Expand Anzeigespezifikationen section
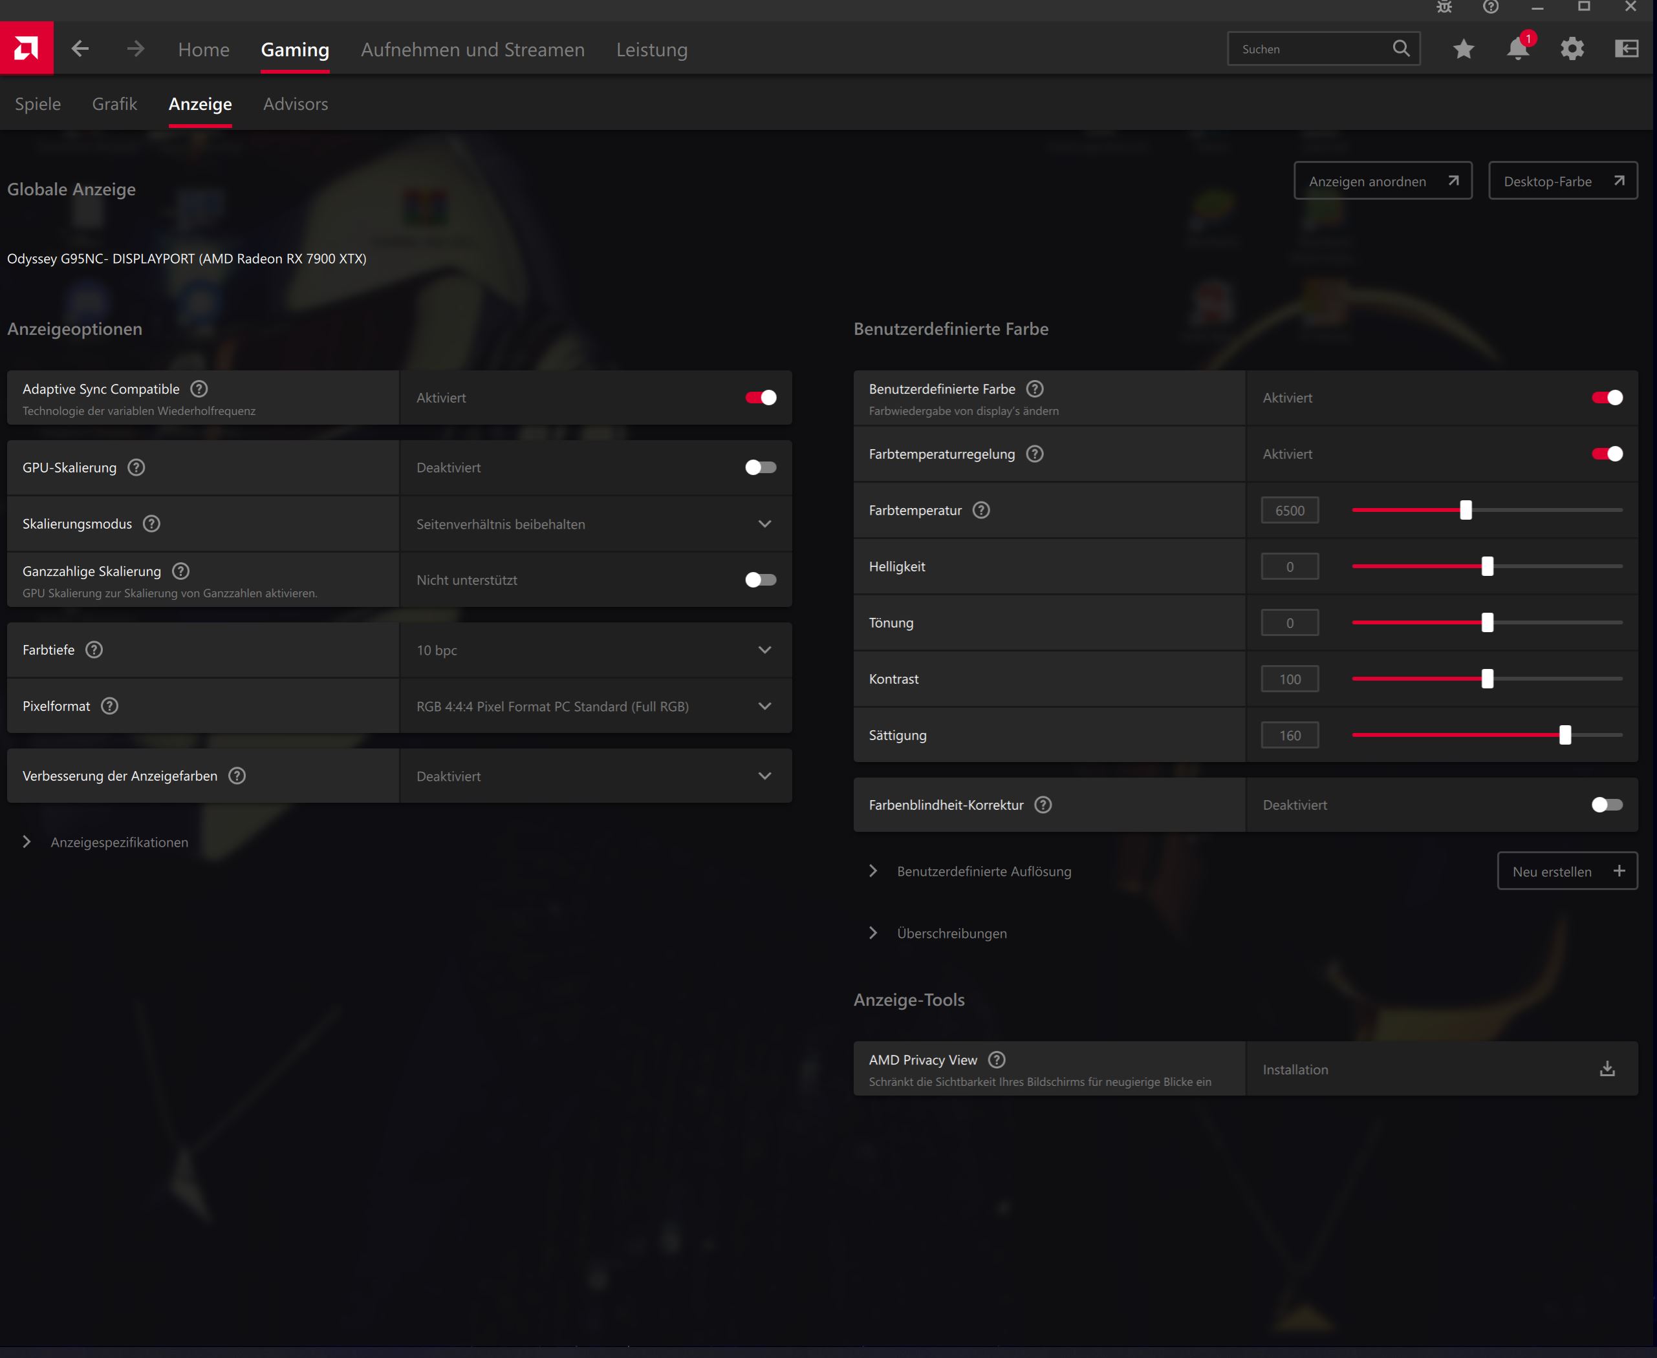This screenshot has width=1657, height=1358. point(119,842)
